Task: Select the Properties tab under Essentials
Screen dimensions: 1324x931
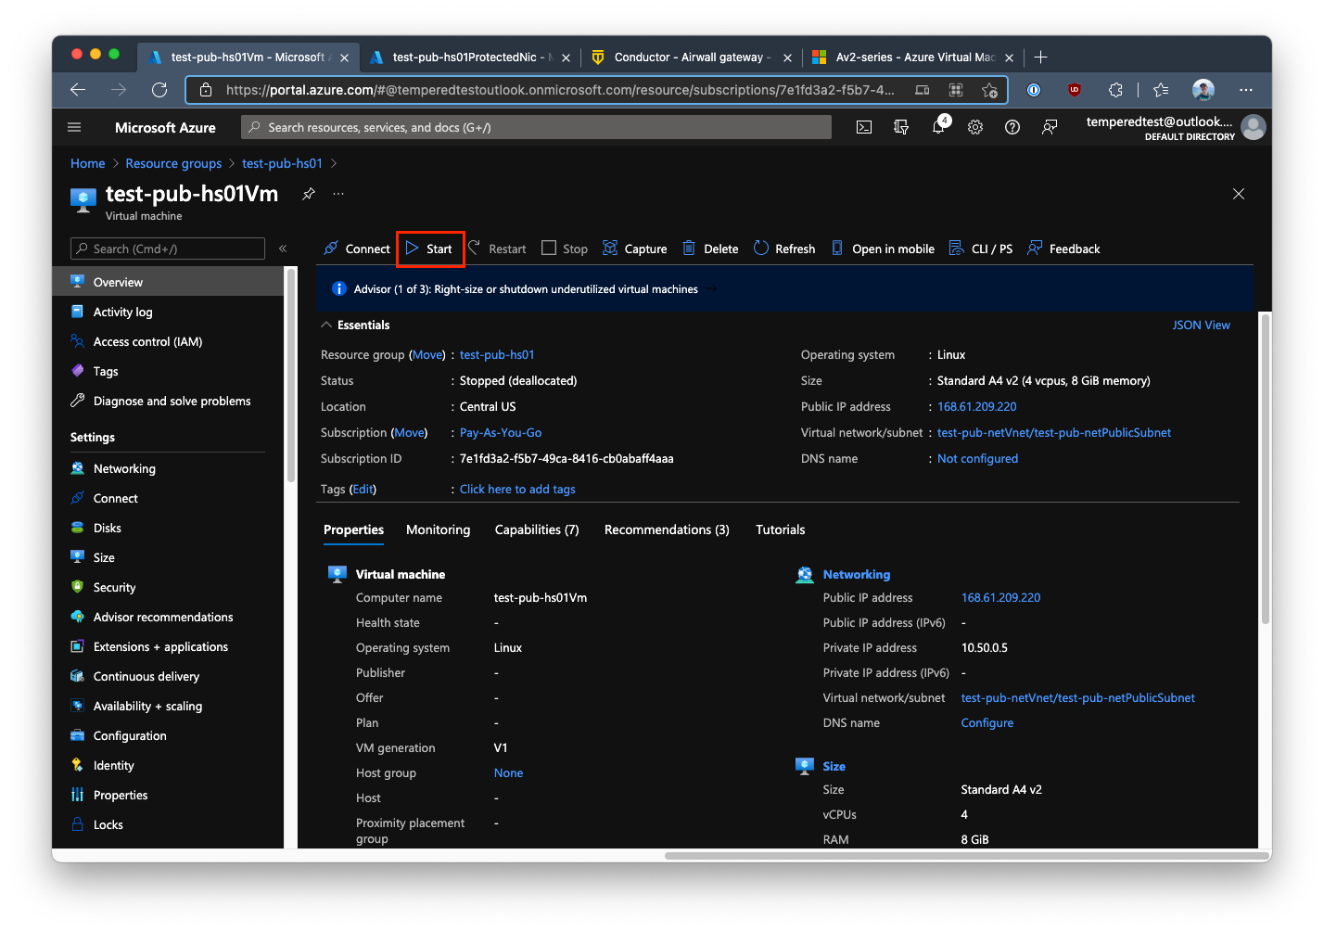Action: (x=353, y=529)
